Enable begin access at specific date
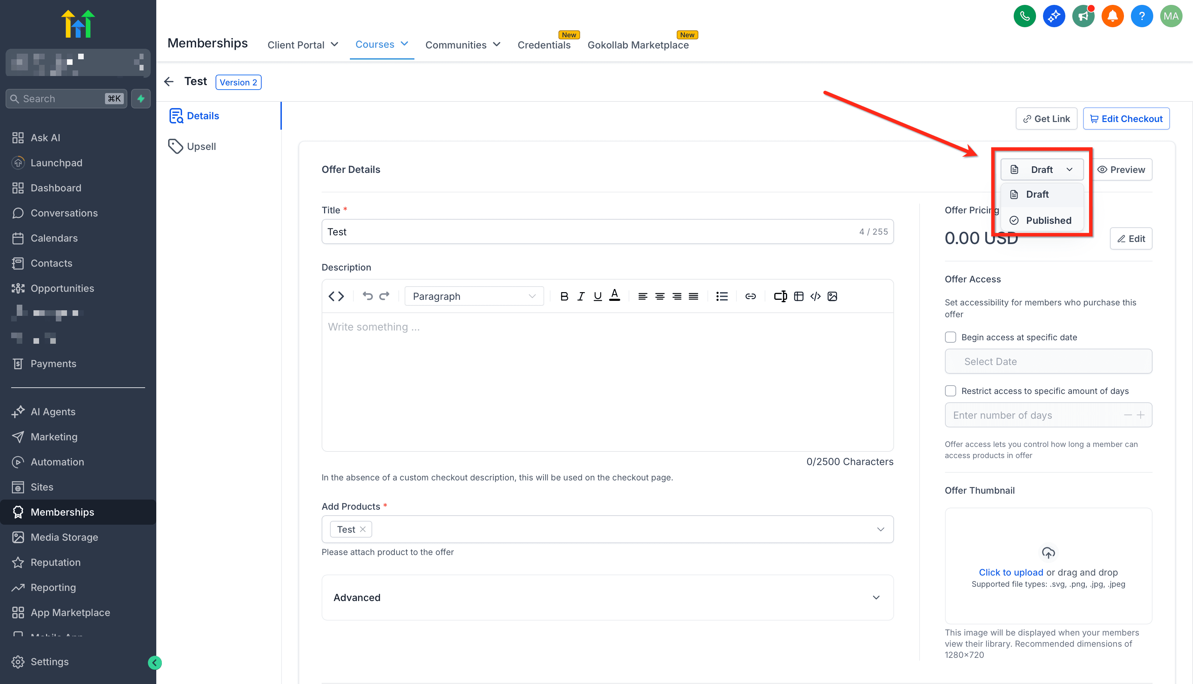Image resolution: width=1193 pixels, height=684 pixels. 950,337
